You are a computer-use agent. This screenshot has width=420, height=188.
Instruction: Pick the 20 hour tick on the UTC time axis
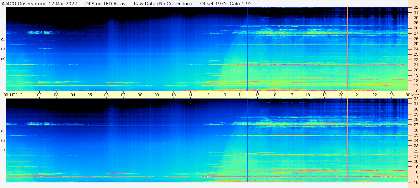coord(341,95)
